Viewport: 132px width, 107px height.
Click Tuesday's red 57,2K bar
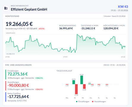[x=76, y=89]
